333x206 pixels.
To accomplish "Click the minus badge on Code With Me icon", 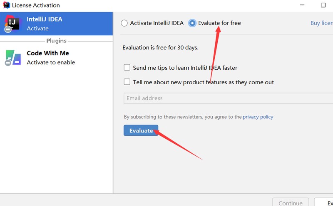I will click(8, 63).
